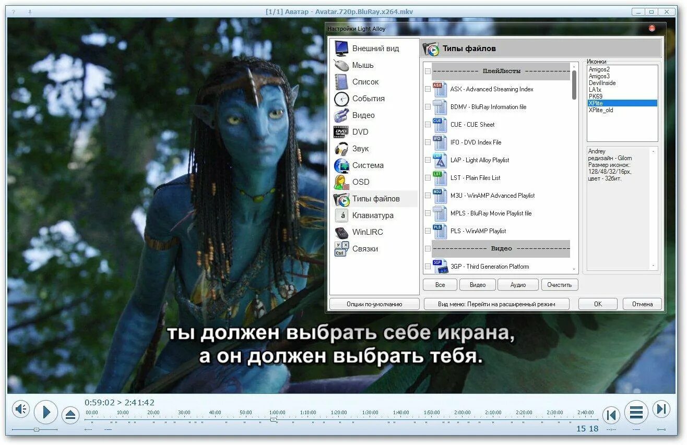Seek to the 2:00:00 timeline mark
687x445 pixels.
pos(462,413)
